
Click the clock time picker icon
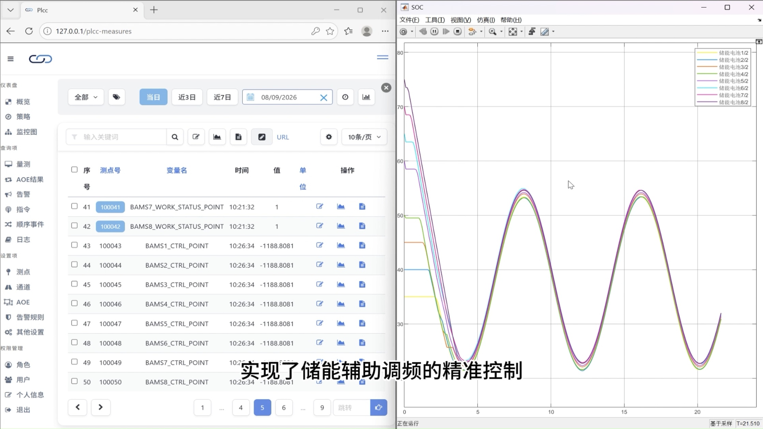(345, 97)
